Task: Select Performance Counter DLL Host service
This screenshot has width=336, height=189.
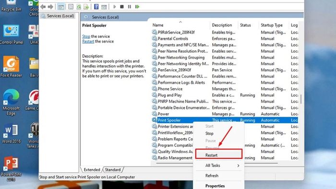Action: coord(225,76)
